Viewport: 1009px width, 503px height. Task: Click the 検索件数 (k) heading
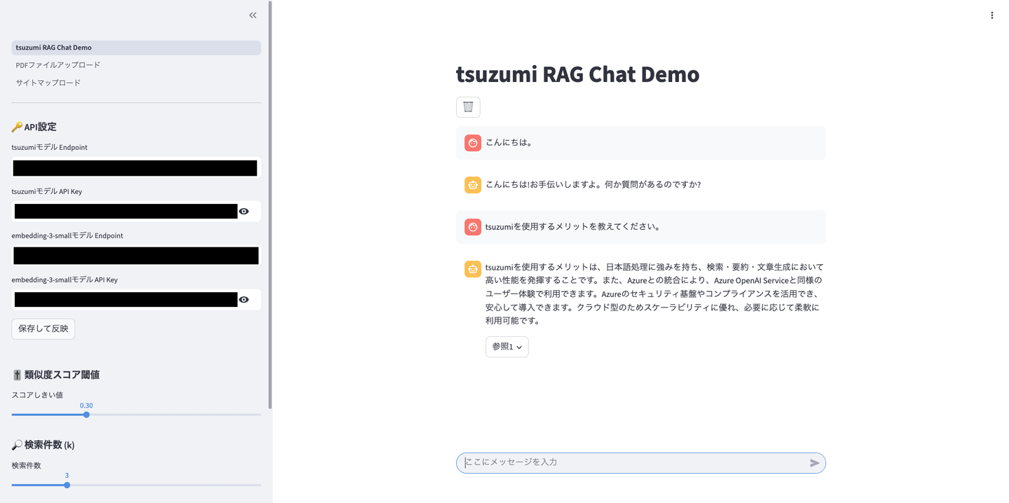point(43,445)
